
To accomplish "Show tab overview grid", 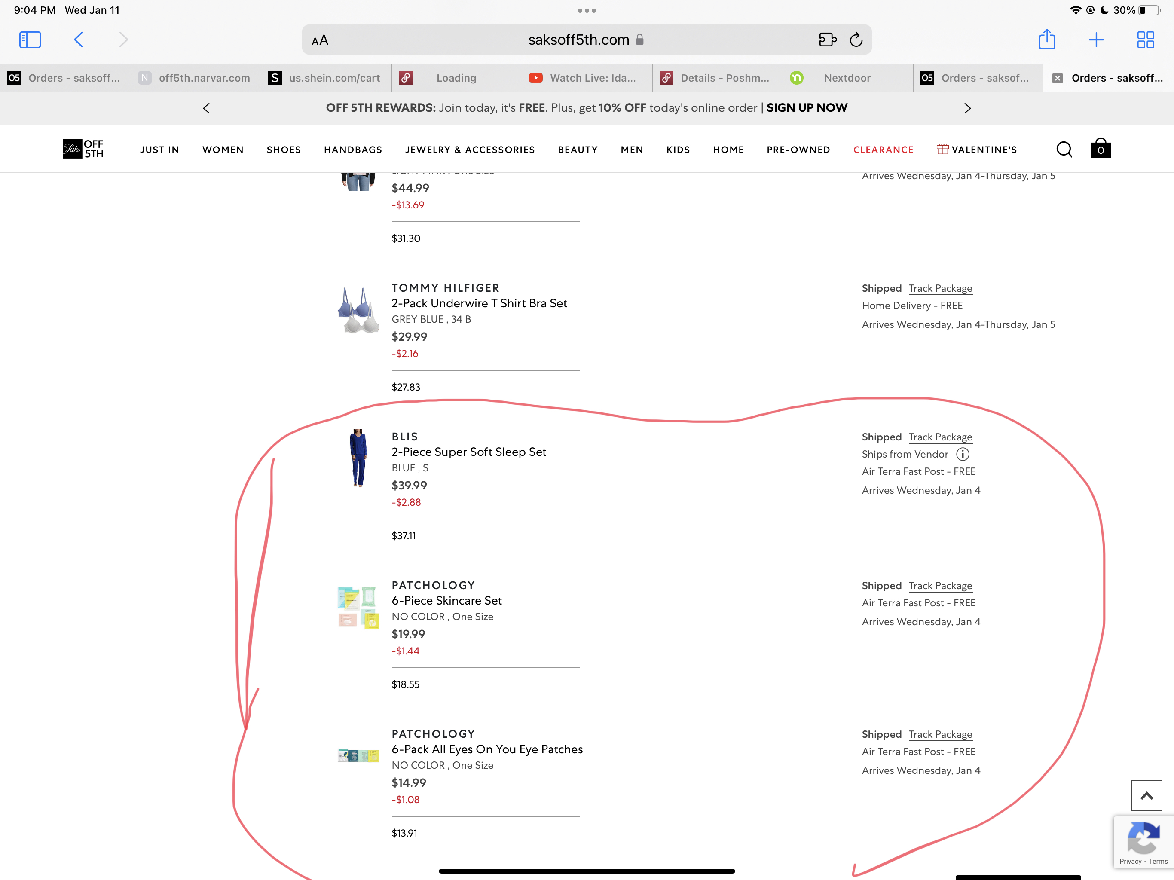I will pyautogui.click(x=1145, y=40).
